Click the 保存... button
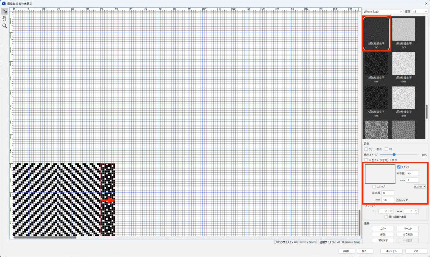The width and height of the screenshot is (430, 257). (347, 251)
